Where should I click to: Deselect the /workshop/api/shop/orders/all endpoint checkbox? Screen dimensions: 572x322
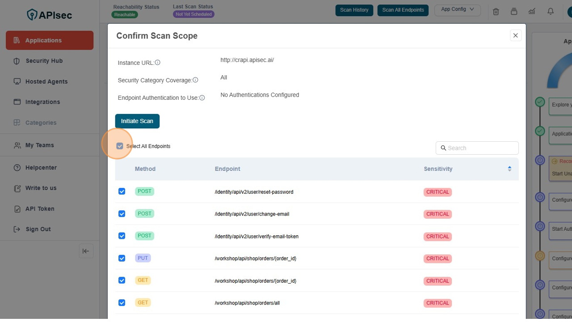pos(122,302)
